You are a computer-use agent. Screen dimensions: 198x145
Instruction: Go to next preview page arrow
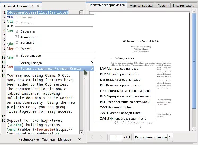point(101,137)
